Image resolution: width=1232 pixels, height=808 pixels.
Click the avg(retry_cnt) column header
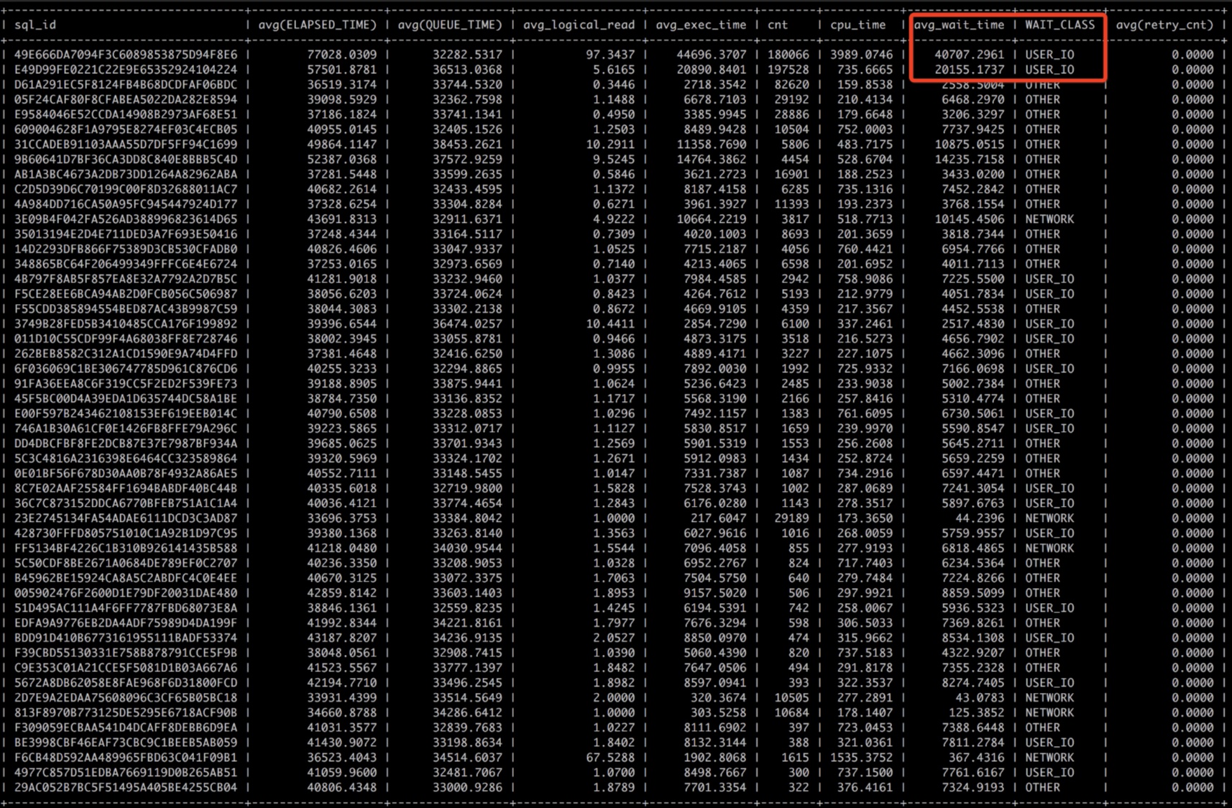pyautogui.click(x=1164, y=24)
